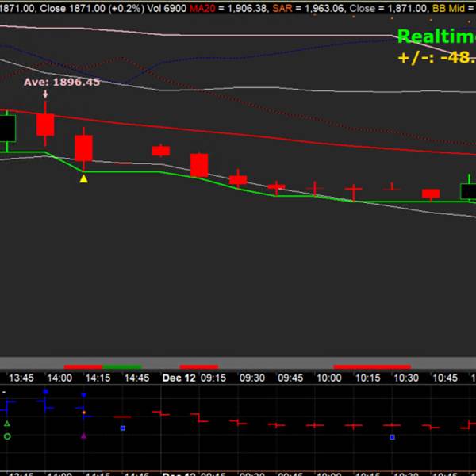Select the green up-triangle in lower panel
The width and height of the screenshot is (476, 476).
[x=7, y=424]
